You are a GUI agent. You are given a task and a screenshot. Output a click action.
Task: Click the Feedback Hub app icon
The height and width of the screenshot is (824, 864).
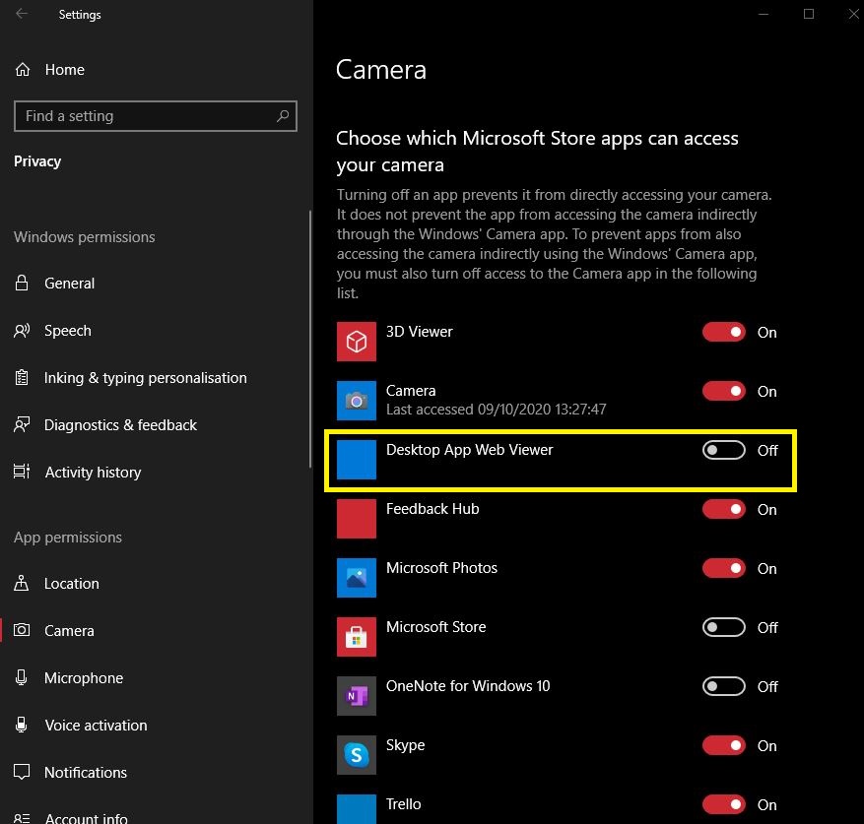[x=357, y=518]
